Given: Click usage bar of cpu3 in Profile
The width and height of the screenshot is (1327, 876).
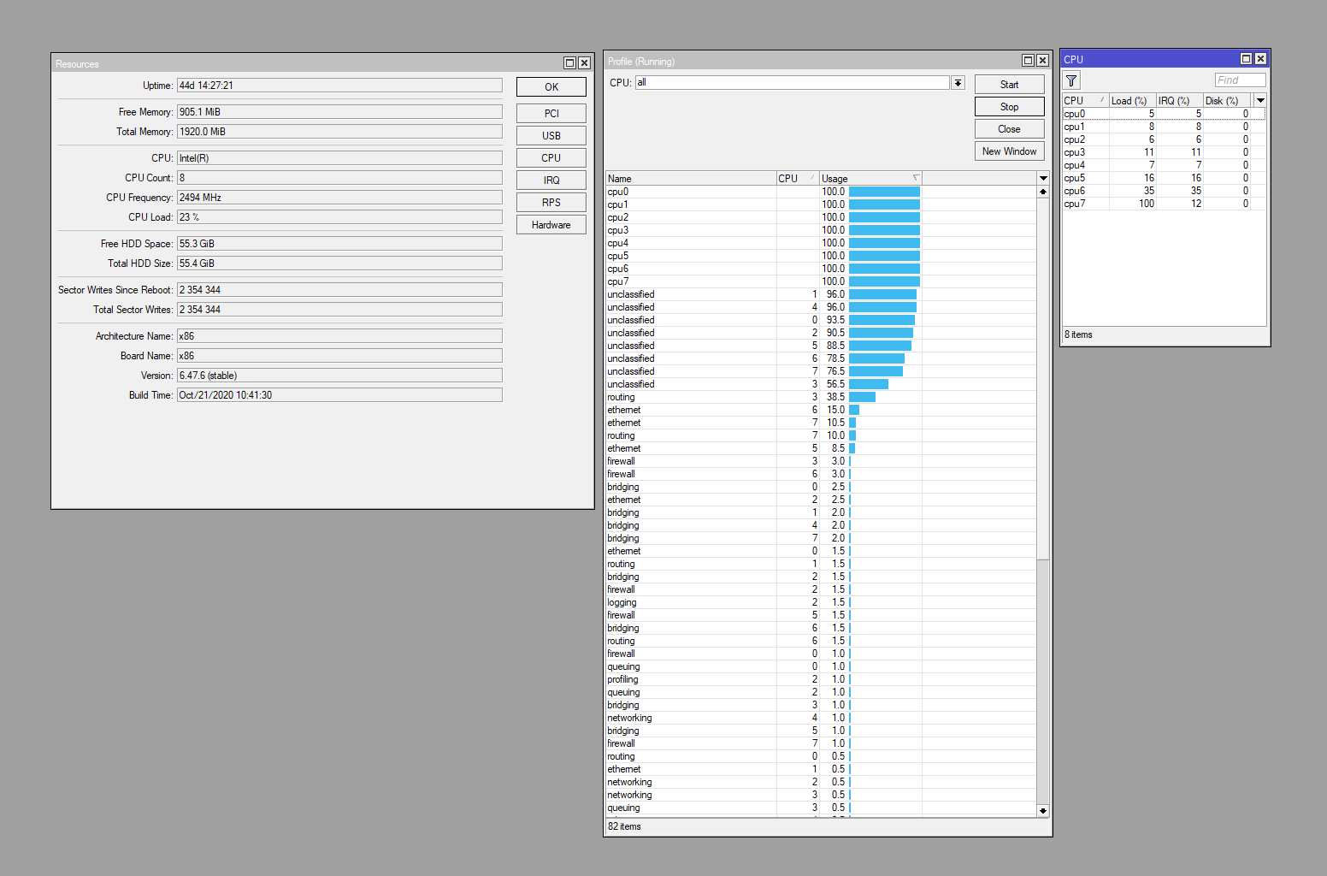Looking at the screenshot, I should coord(884,230).
